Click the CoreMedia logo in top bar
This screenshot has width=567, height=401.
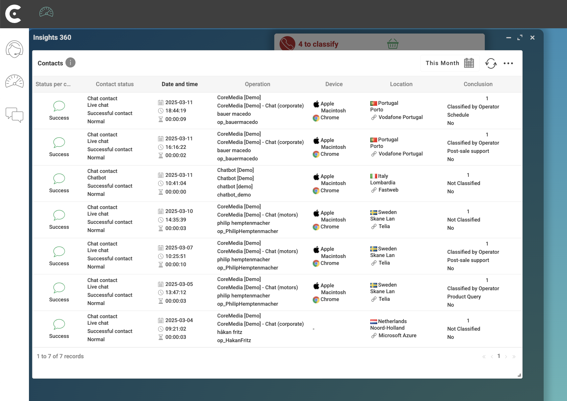[x=13, y=14]
